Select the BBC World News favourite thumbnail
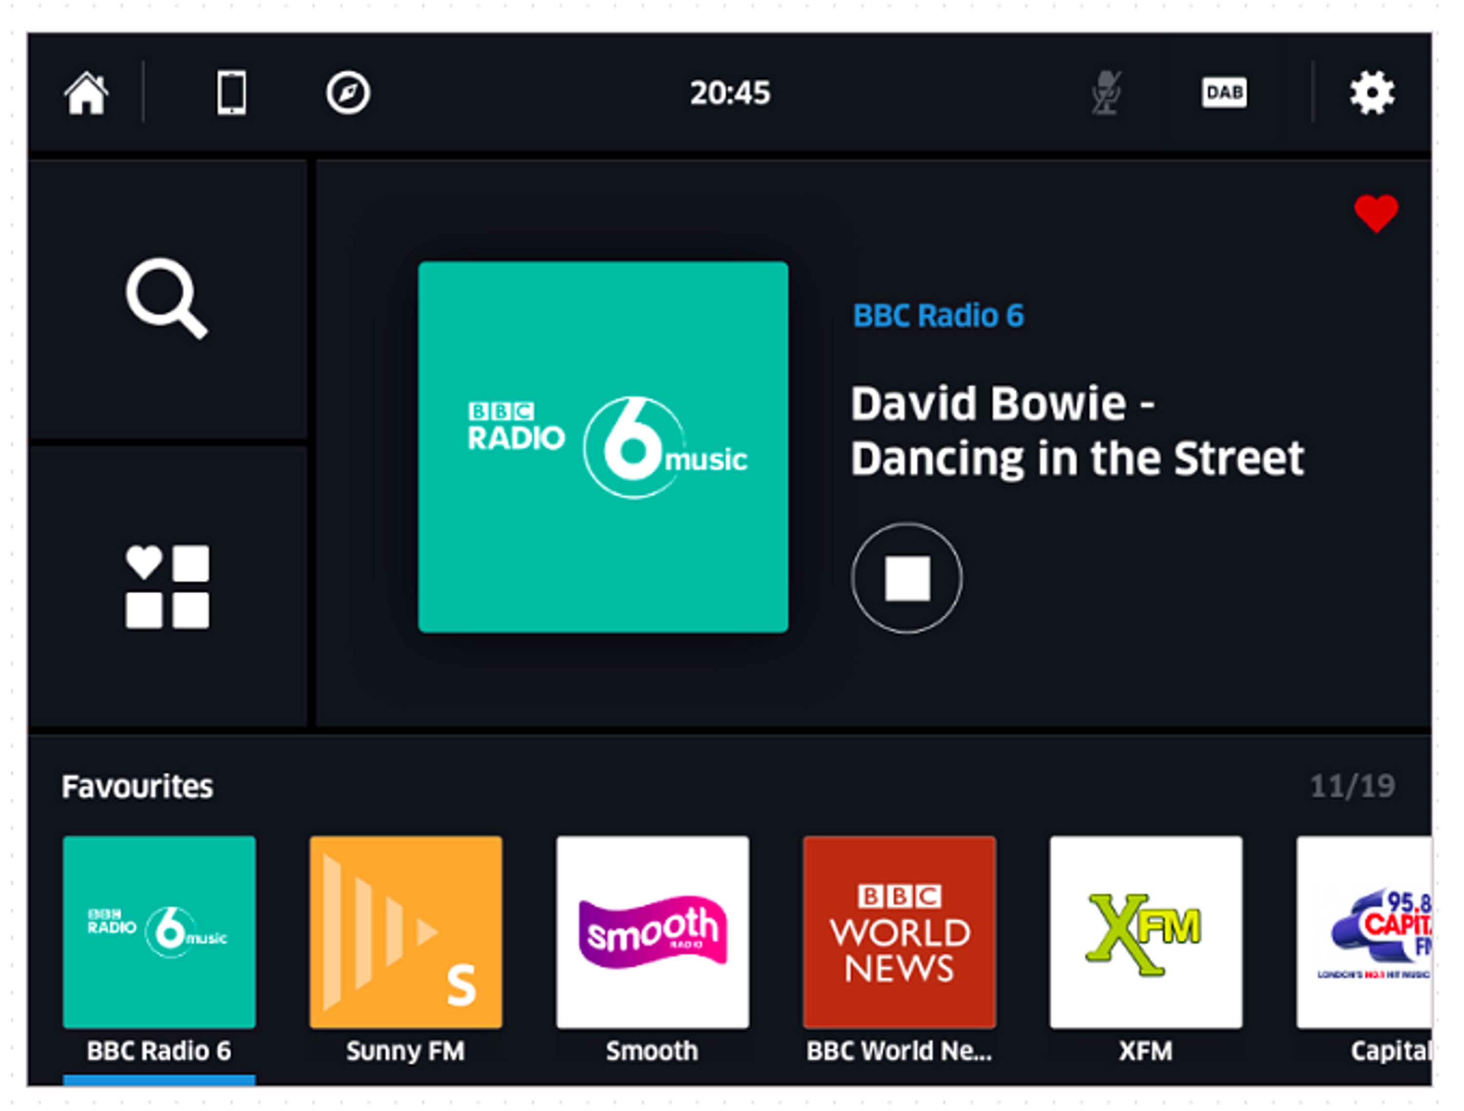The height and width of the screenshot is (1111, 1464). point(899,932)
